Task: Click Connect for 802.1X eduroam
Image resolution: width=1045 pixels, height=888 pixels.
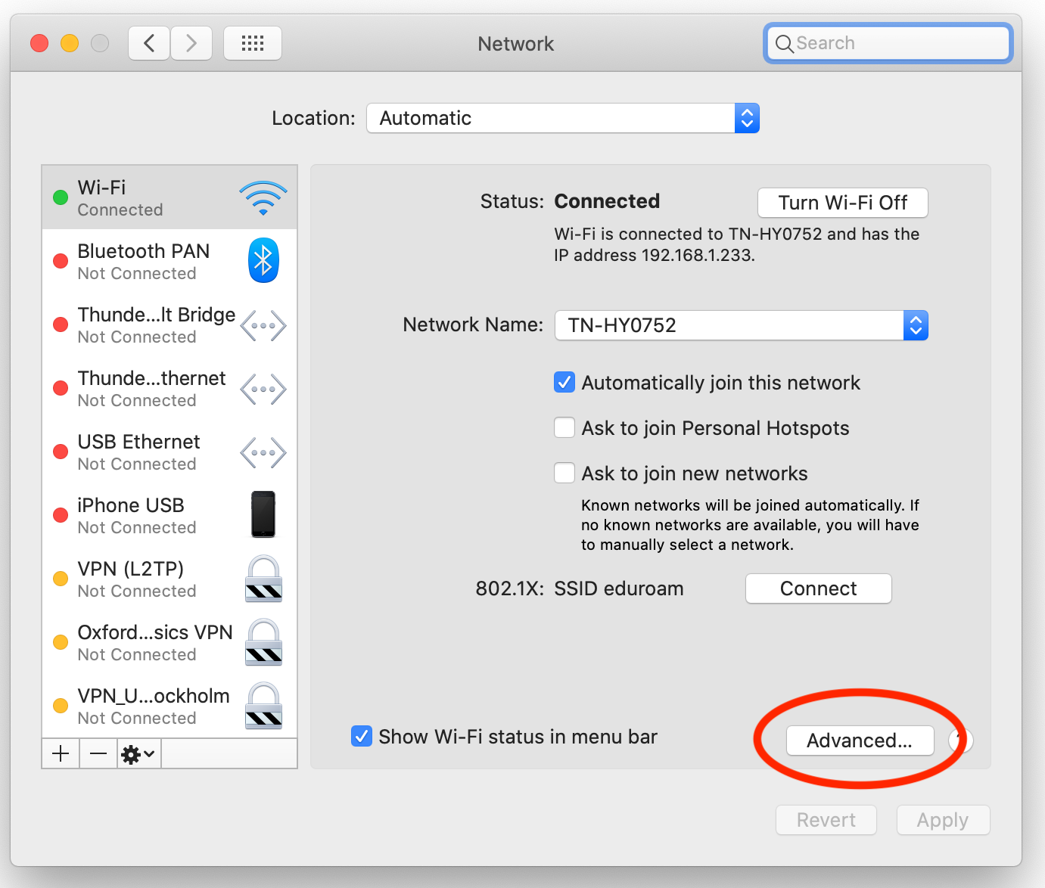Action: (819, 588)
